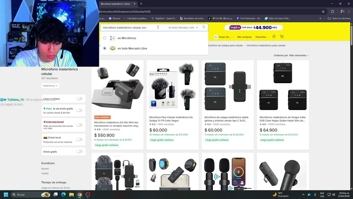Filter by Usado condition
The height and width of the screenshot is (199, 353).
(x=45, y=173)
